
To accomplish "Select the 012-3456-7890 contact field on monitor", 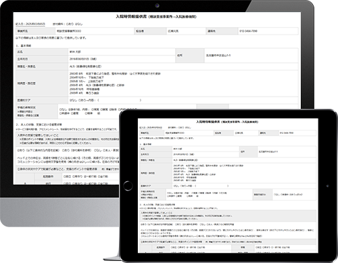I will [x=268, y=31].
